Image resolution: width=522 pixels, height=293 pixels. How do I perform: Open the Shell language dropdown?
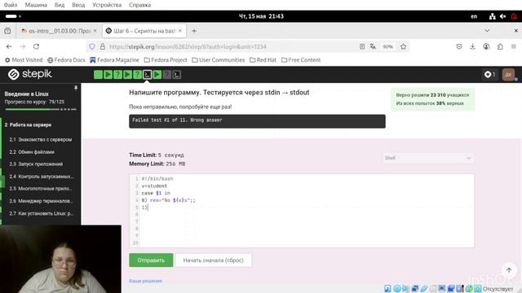[x=428, y=158]
